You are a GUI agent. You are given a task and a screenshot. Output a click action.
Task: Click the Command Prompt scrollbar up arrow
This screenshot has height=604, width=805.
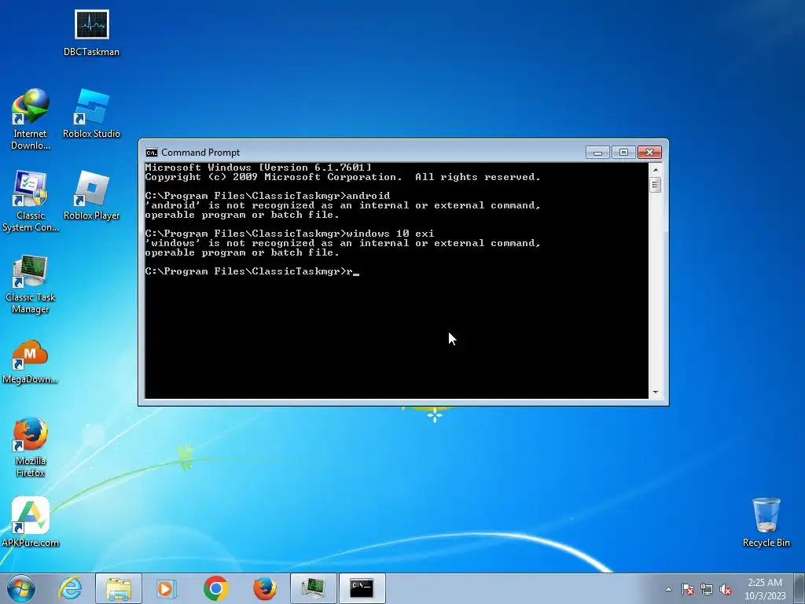point(655,169)
